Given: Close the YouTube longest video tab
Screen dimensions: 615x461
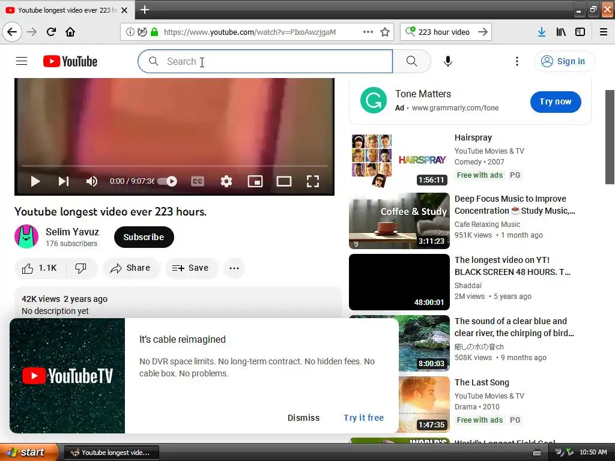Looking at the screenshot, I should point(124,10).
